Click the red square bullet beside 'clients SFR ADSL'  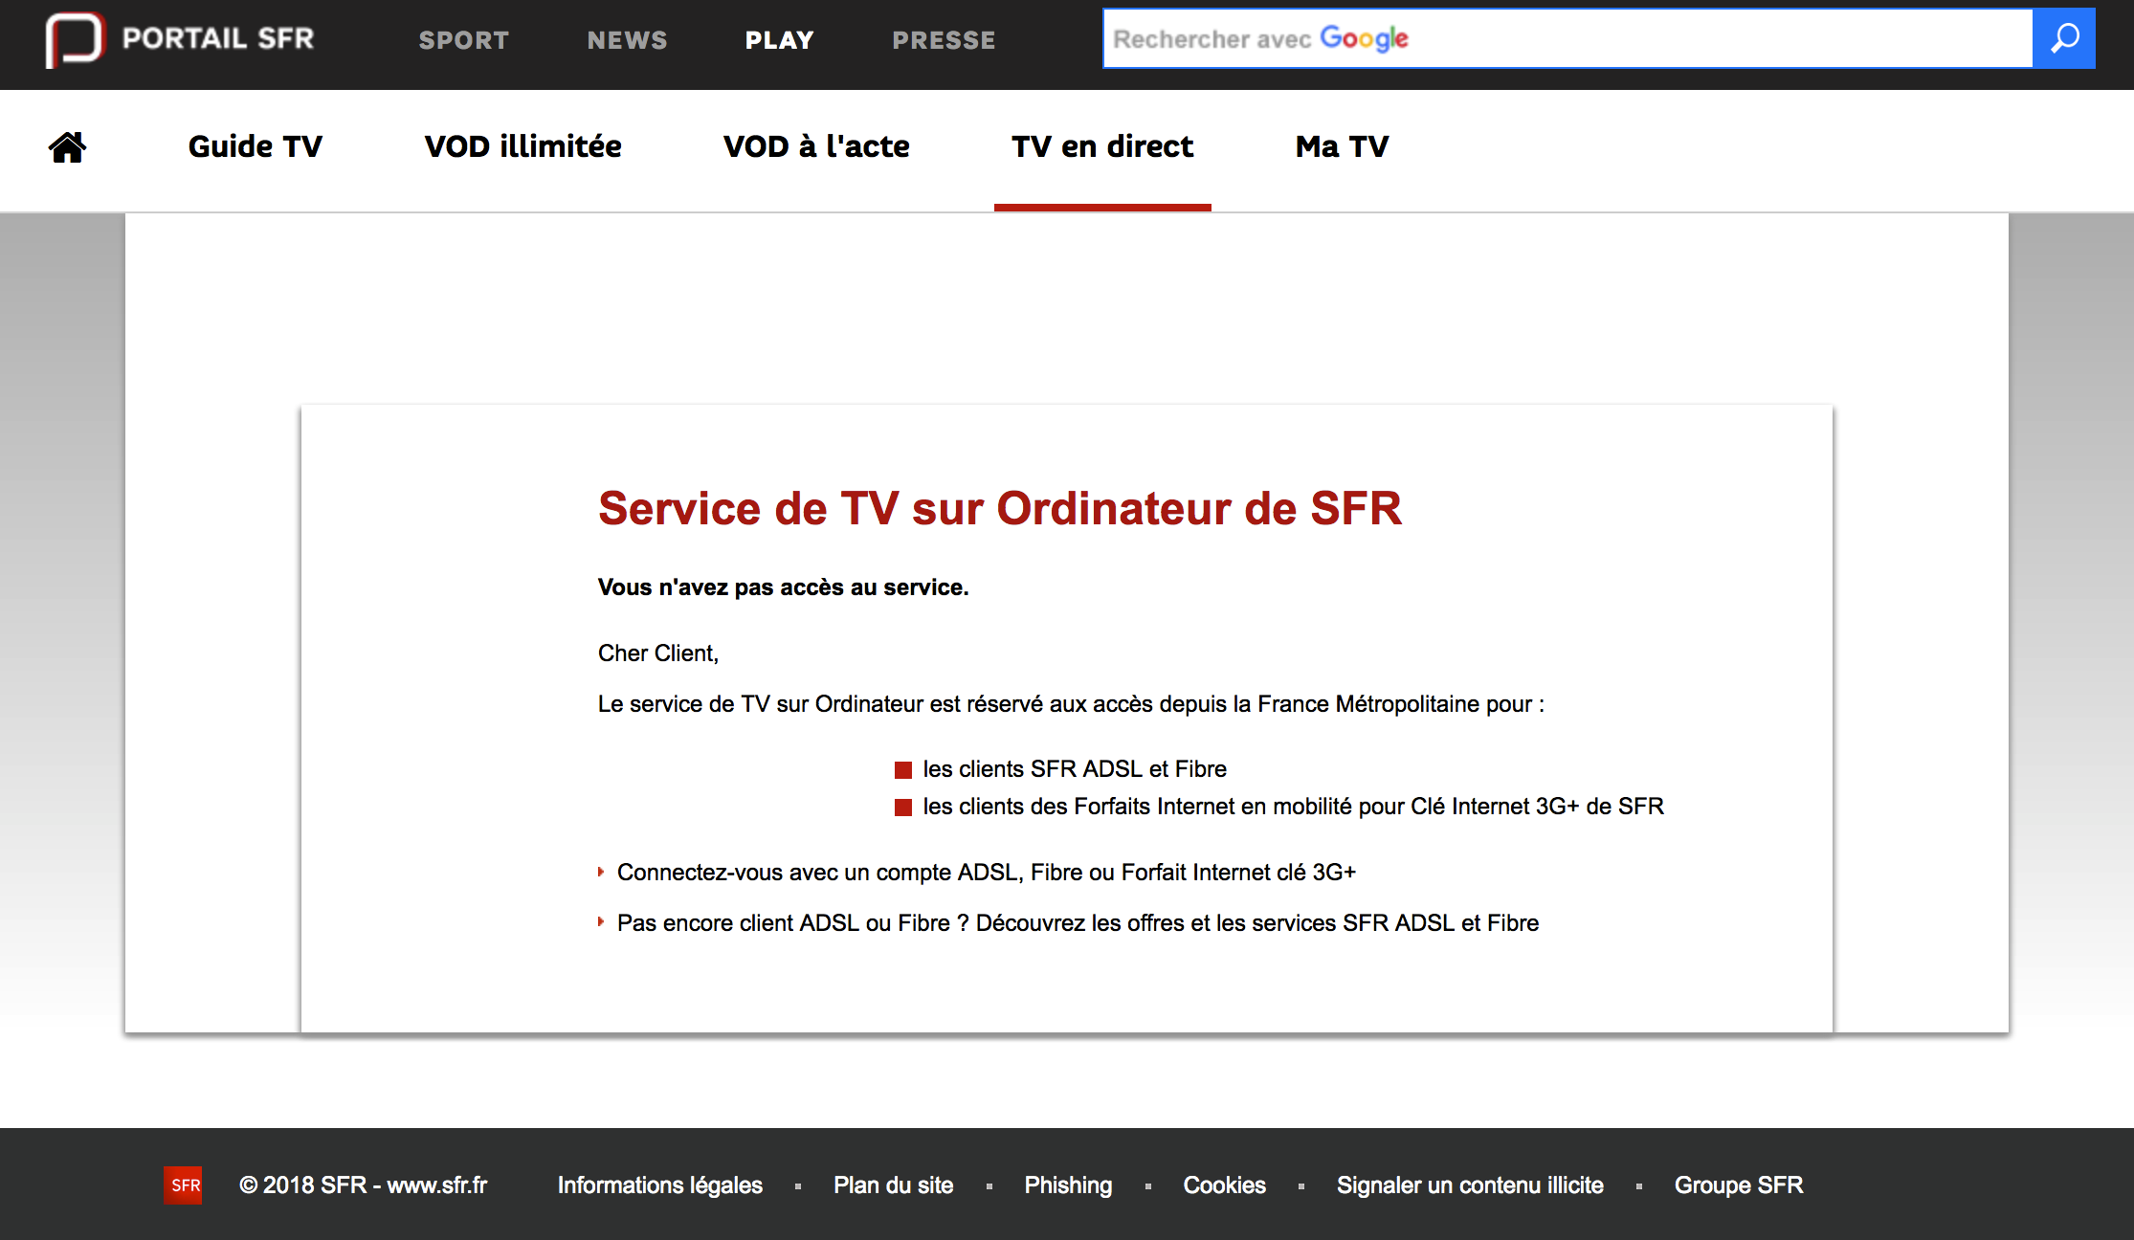tap(902, 768)
